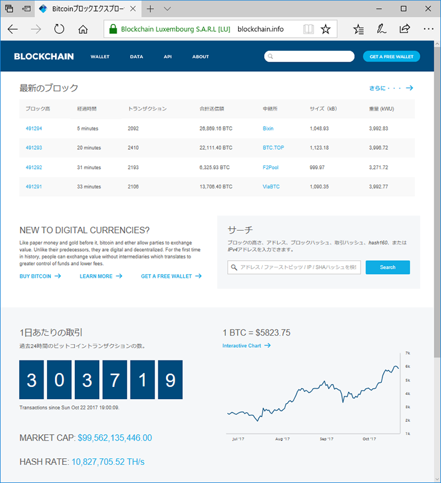
Task: Click the 2410 transactions cell
Action: 133,147
